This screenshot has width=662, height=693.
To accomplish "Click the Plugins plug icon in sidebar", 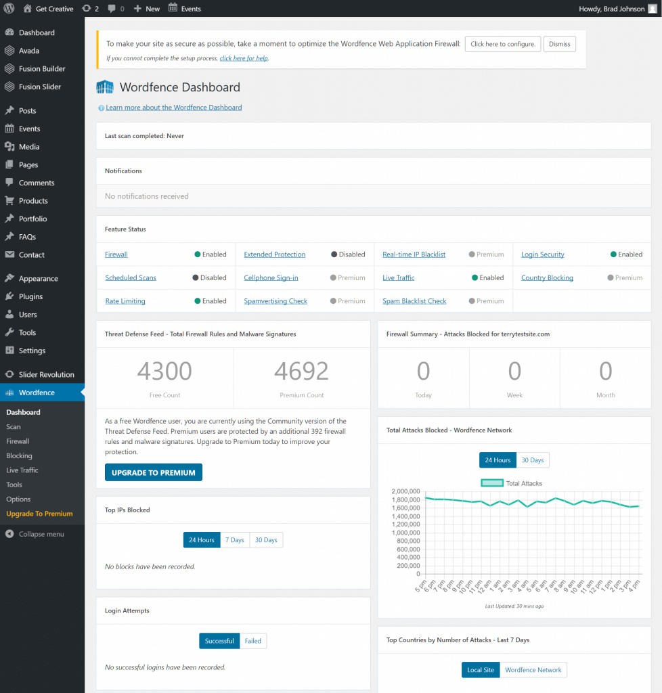I will (10, 296).
